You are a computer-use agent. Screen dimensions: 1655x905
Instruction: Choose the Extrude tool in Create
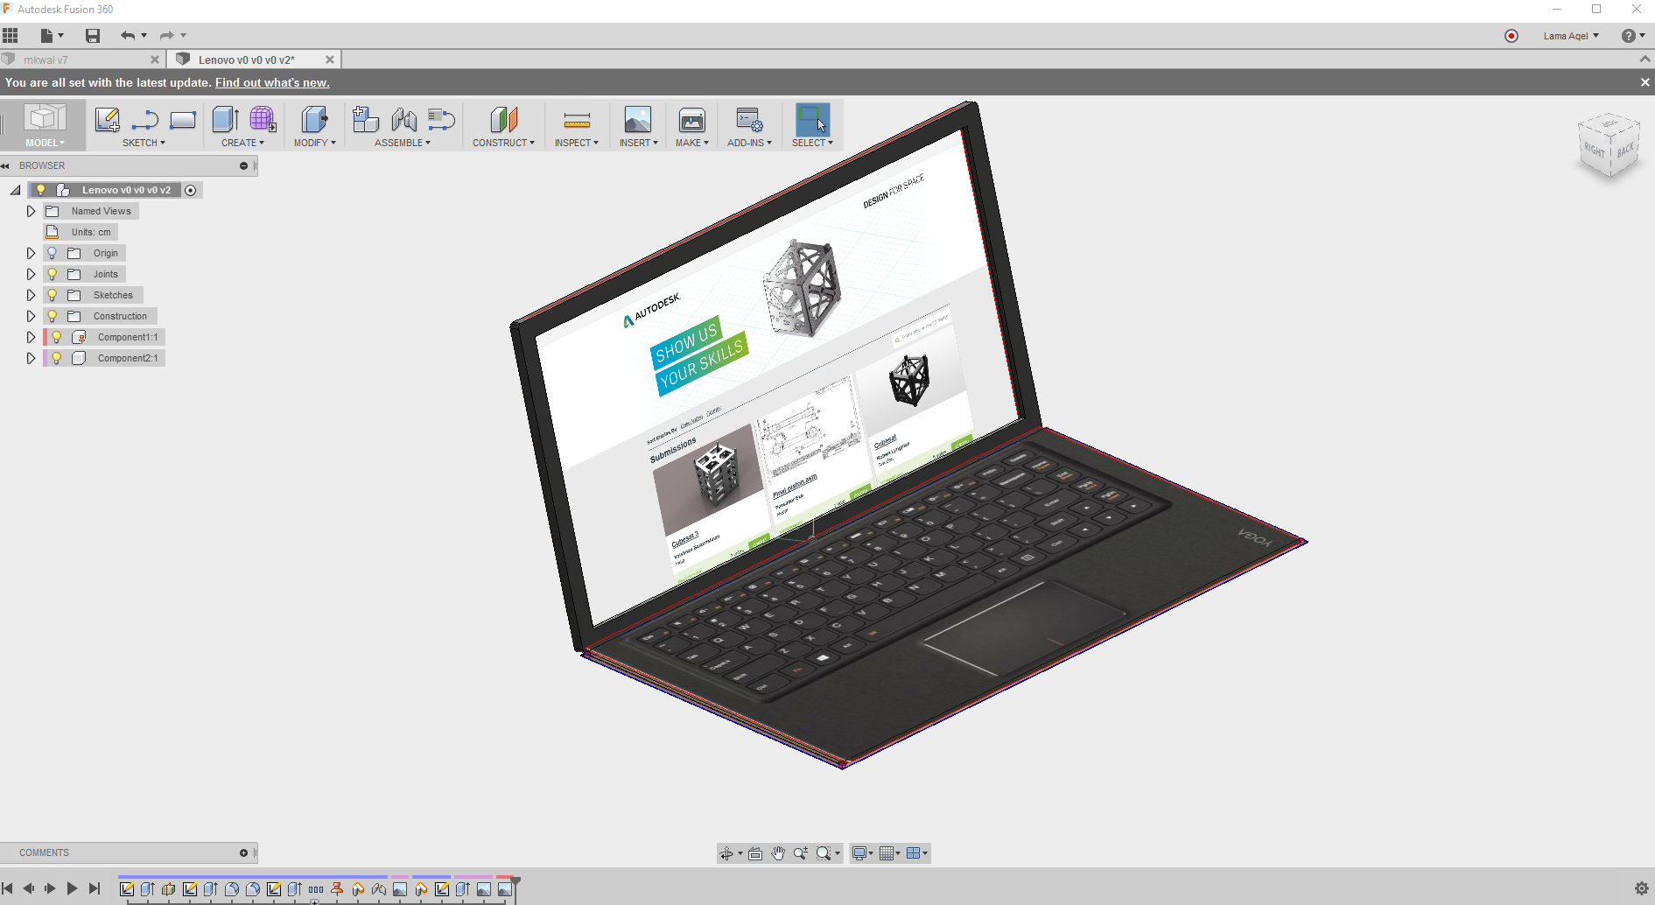226,120
